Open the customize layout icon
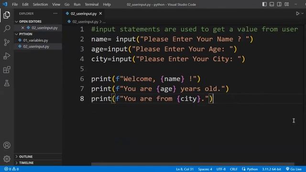 (x=287, y=4)
